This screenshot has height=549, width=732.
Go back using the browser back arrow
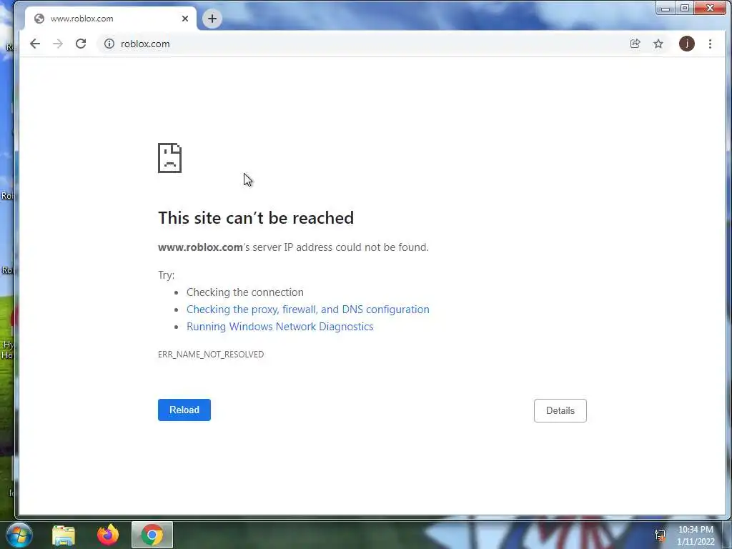[35, 44]
